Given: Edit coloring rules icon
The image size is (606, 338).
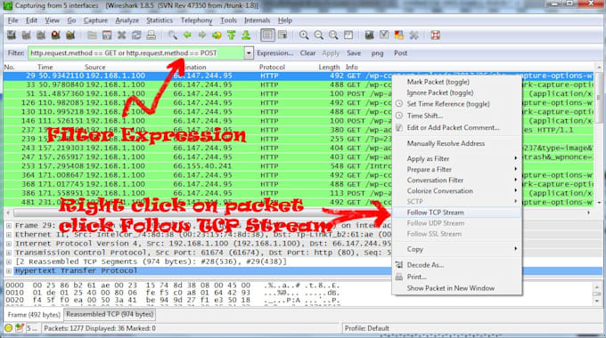Looking at the screenshot, I should pyautogui.click(x=399, y=35).
